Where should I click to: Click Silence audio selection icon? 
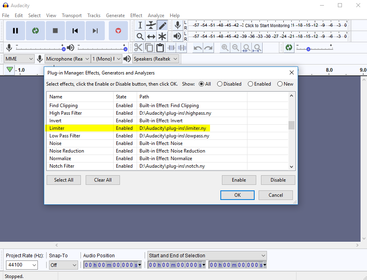click(182, 48)
